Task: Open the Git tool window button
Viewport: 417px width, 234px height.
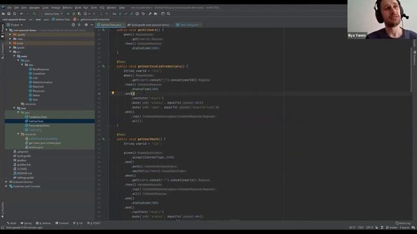Action: click(78, 223)
